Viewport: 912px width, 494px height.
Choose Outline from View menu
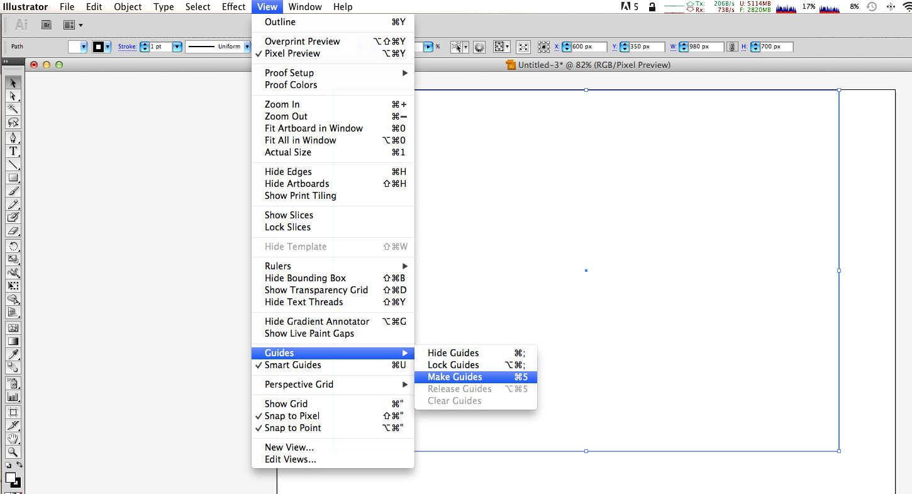[x=333, y=22]
